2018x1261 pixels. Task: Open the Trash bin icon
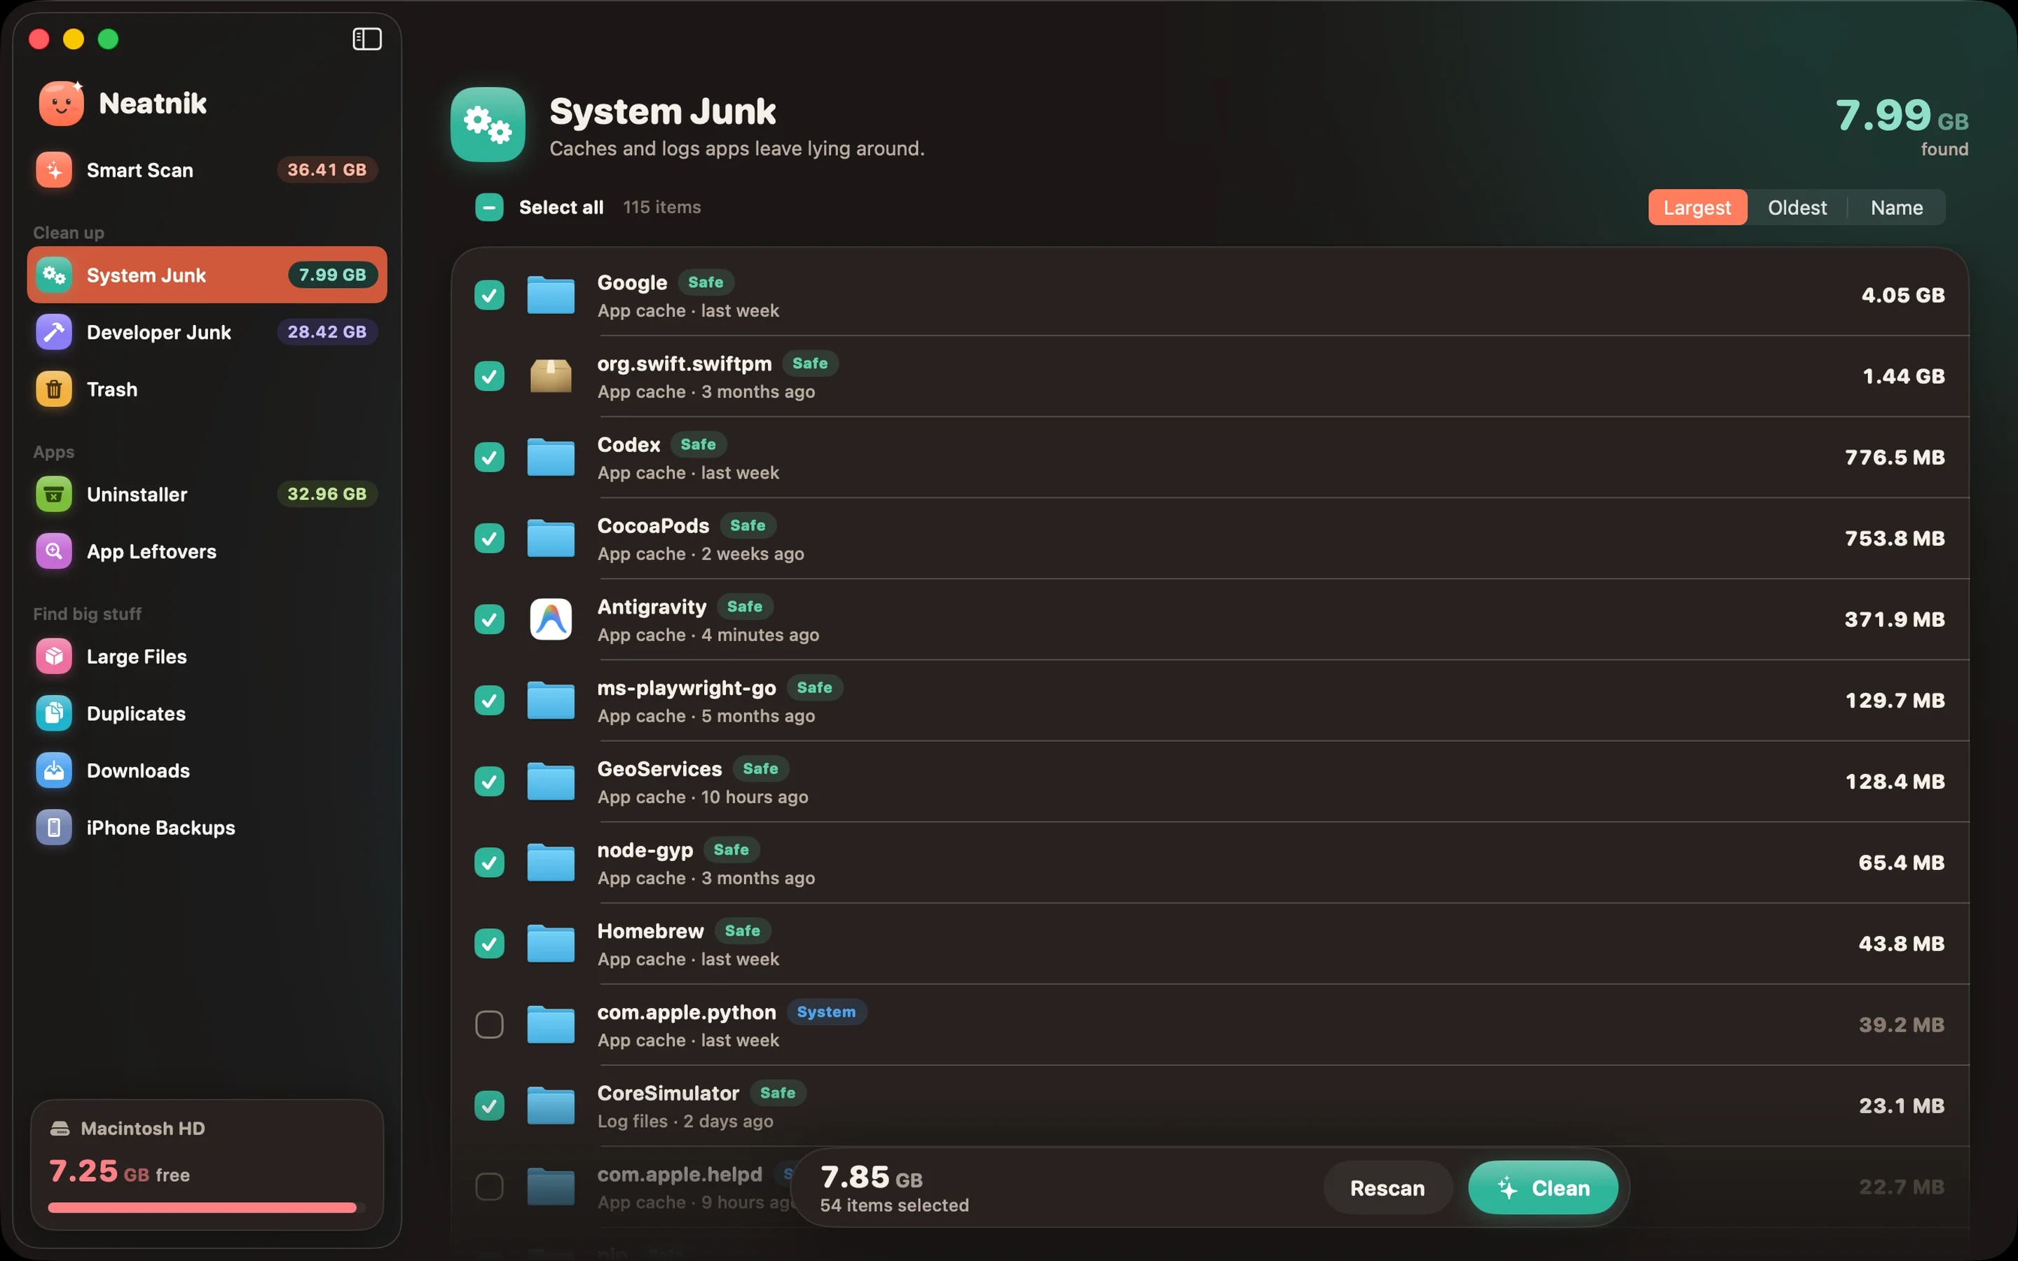54,390
